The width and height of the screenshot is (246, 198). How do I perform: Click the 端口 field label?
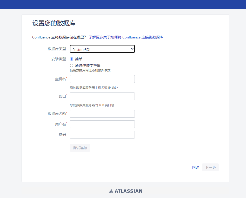62,96
